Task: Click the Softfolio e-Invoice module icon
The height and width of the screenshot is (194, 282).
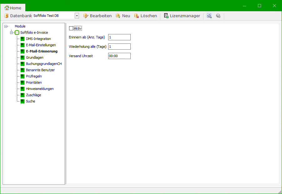Action: 17,32
